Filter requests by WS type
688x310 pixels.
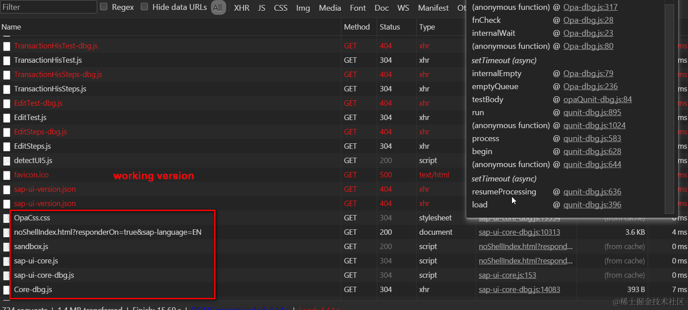pyautogui.click(x=403, y=8)
